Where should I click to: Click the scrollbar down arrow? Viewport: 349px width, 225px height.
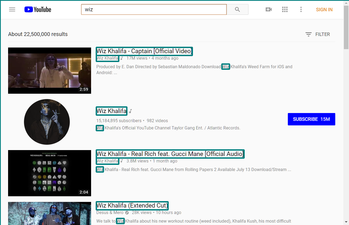[346, 222]
